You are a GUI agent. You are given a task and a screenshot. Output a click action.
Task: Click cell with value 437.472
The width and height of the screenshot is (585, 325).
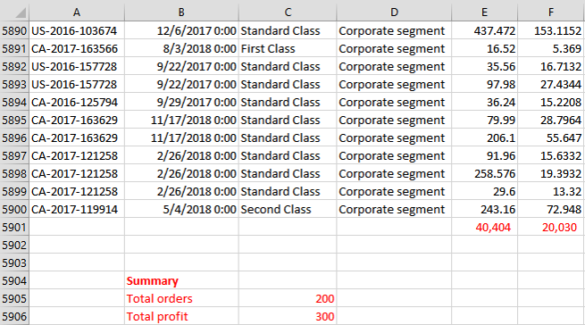tap(485, 30)
